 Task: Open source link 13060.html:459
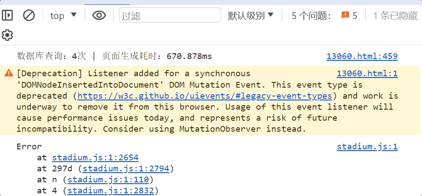362,56
